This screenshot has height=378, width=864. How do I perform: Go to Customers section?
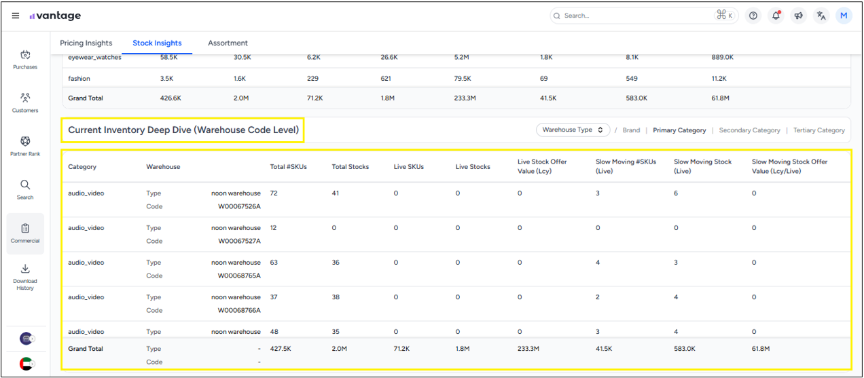(25, 102)
